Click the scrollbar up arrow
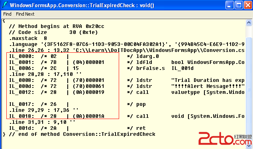This screenshot has width=253, height=149. click(249, 23)
